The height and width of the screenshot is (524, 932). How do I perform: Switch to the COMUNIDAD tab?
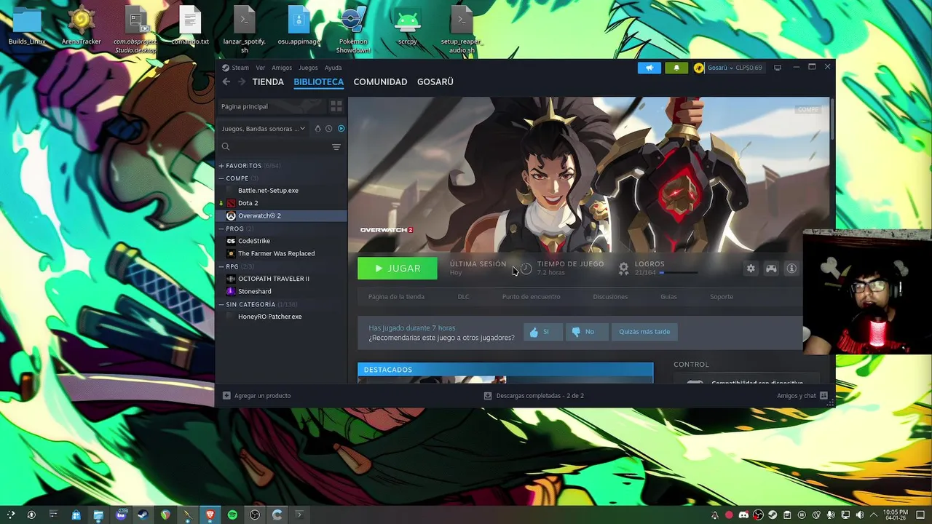pos(380,82)
